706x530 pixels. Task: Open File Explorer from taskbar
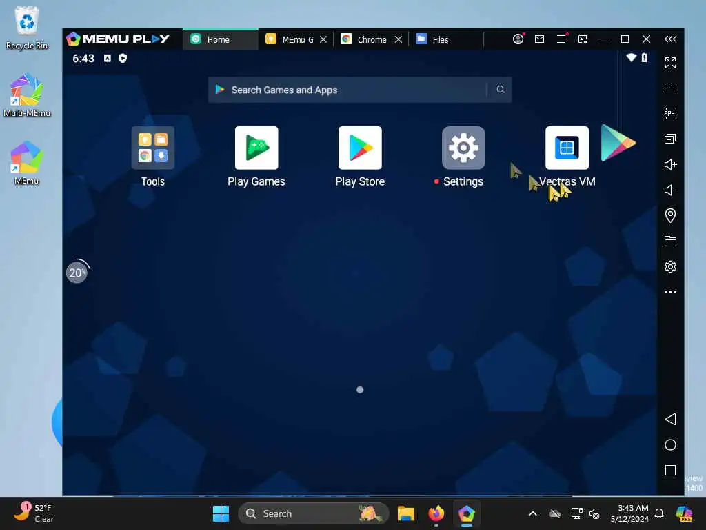coord(405,513)
